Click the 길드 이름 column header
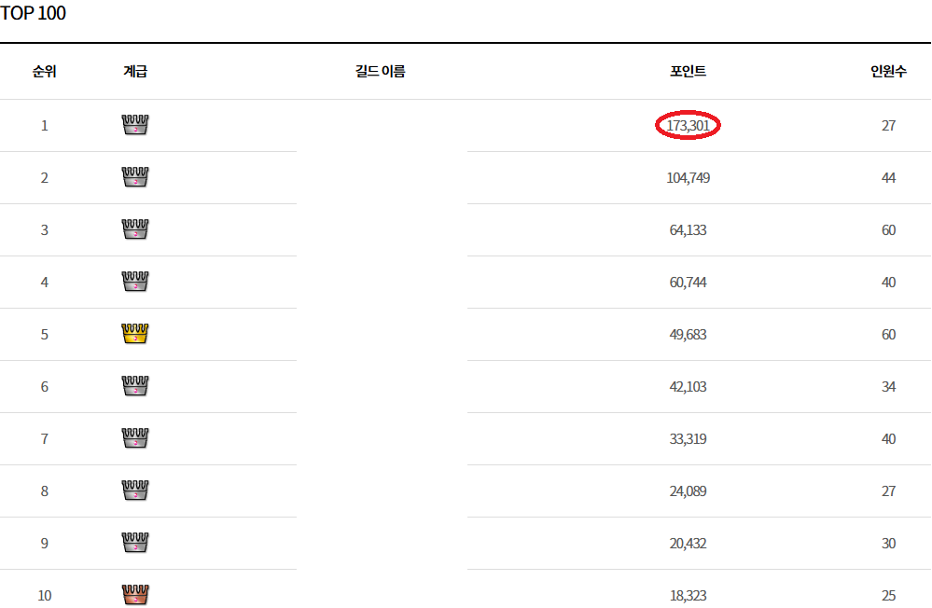The image size is (932, 608). (381, 71)
